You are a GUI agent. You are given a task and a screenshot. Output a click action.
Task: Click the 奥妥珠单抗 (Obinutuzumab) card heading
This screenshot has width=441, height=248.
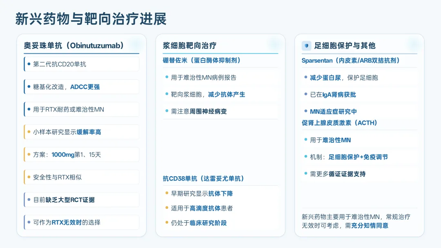pos(73,46)
